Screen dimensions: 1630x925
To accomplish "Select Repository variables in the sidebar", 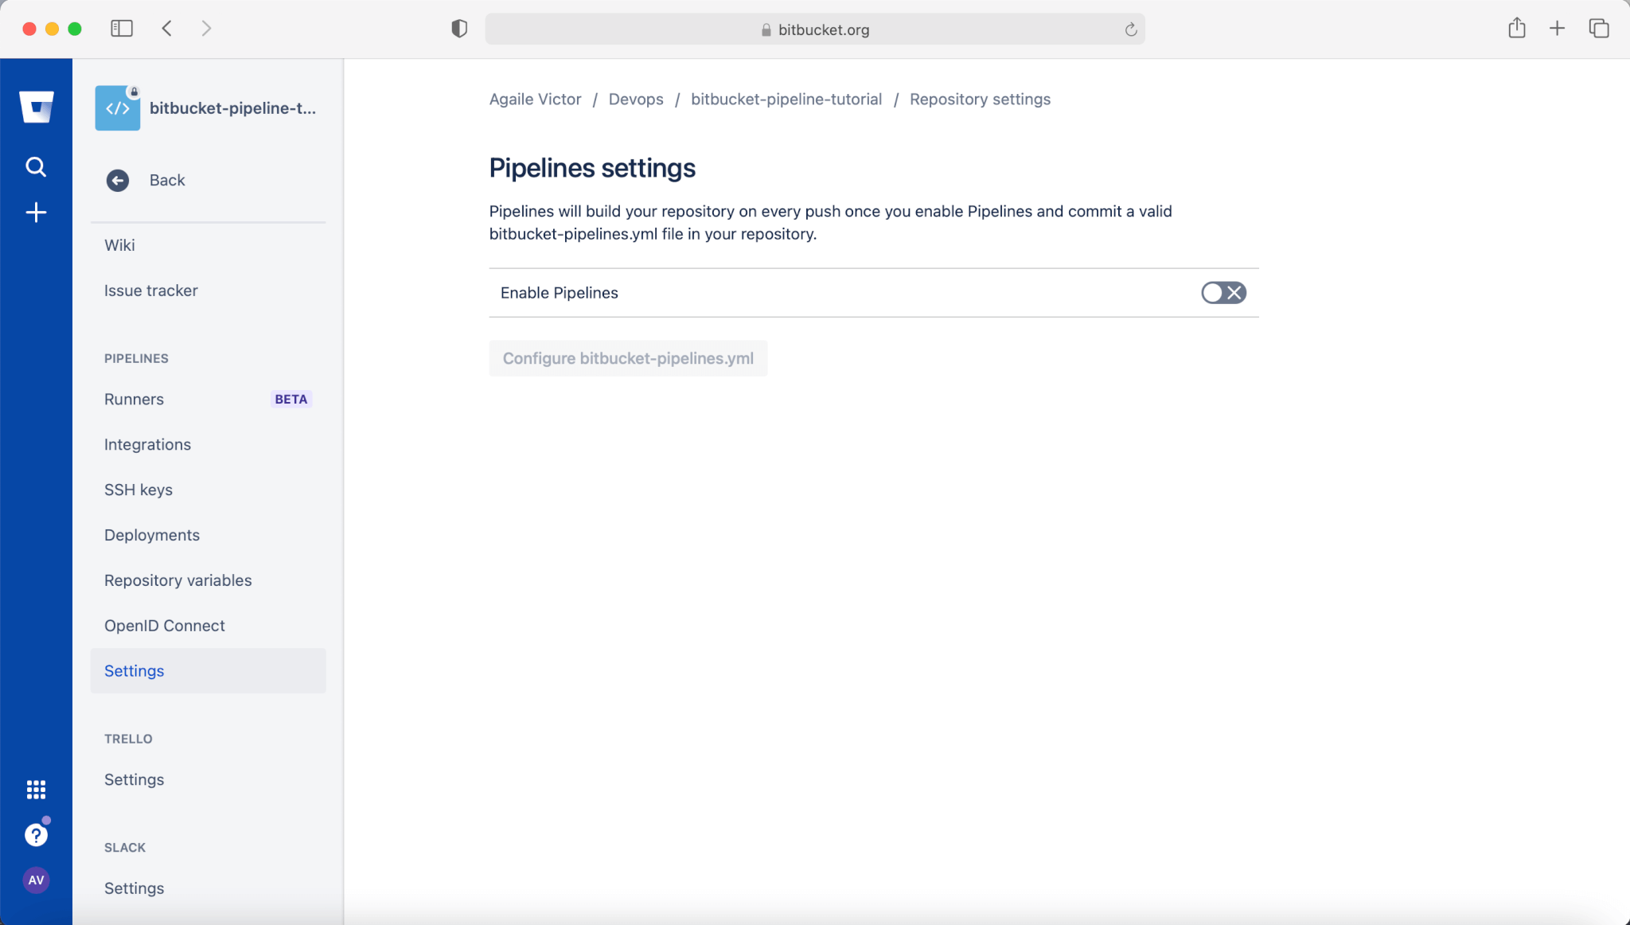I will (x=177, y=580).
